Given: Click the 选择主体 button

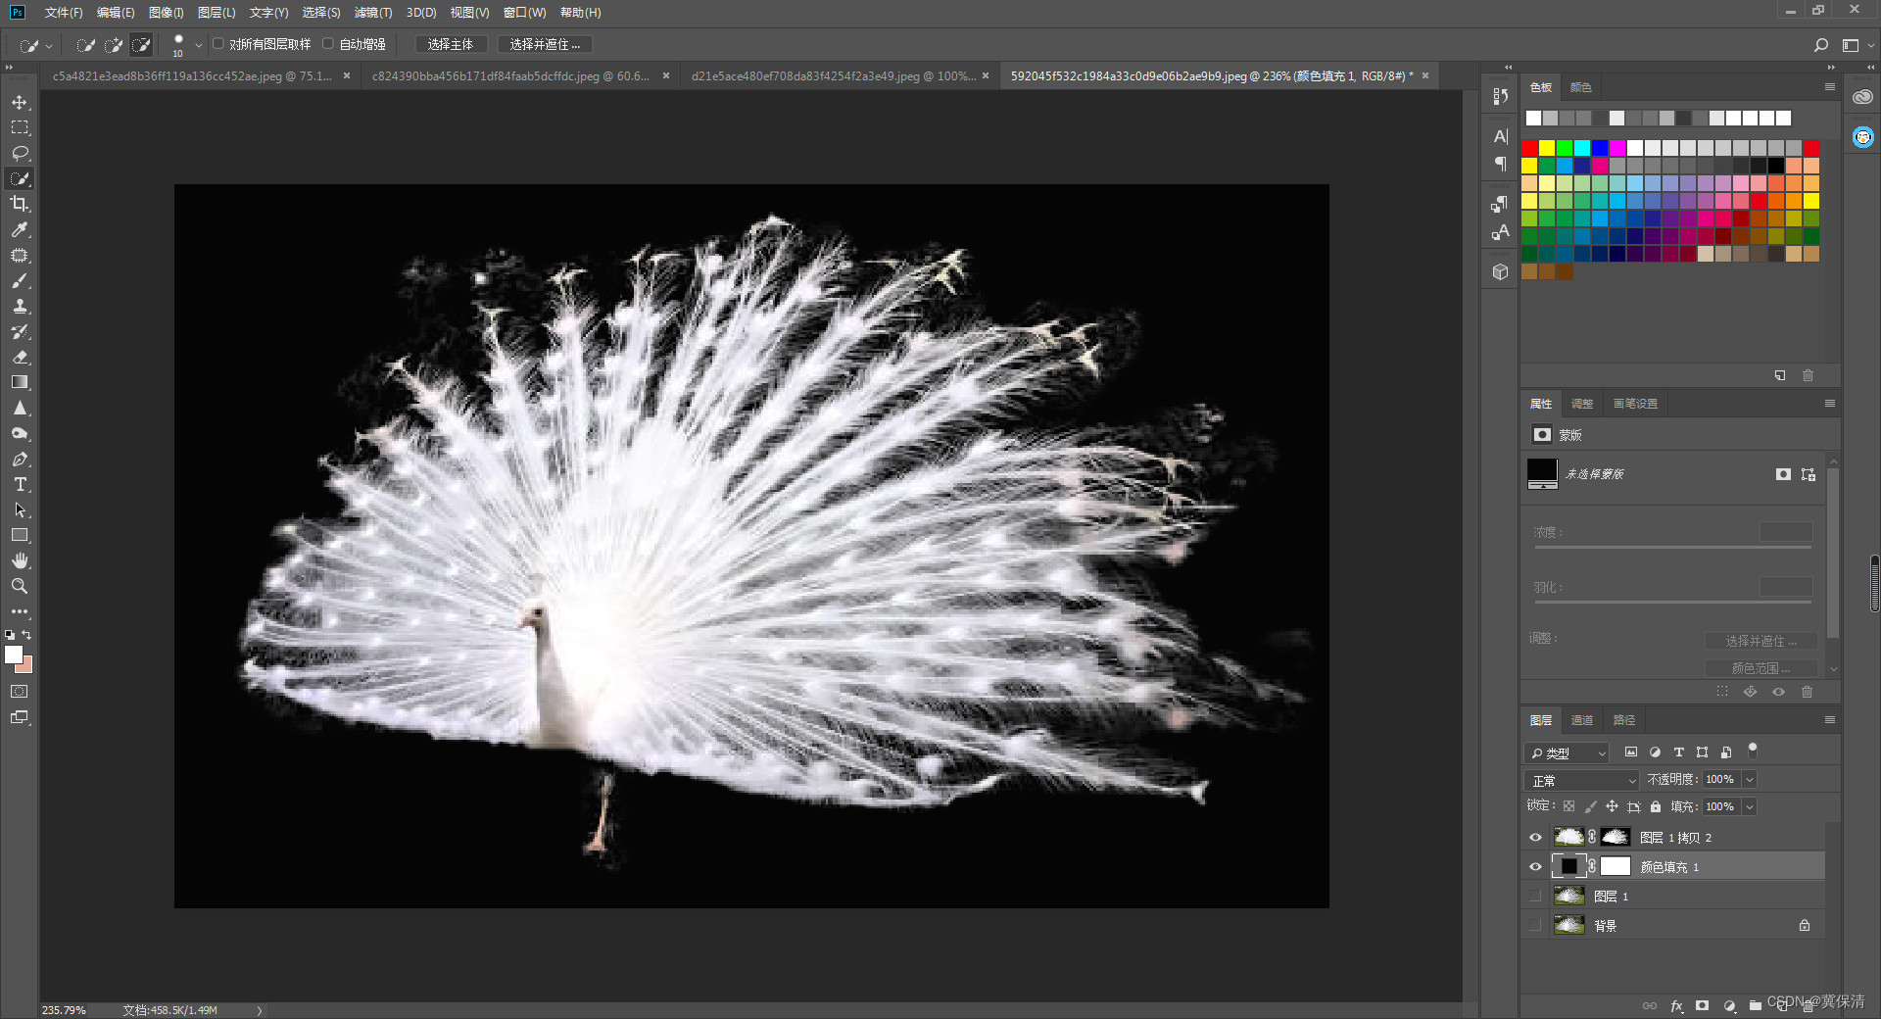Looking at the screenshot, I should point(451,44).
